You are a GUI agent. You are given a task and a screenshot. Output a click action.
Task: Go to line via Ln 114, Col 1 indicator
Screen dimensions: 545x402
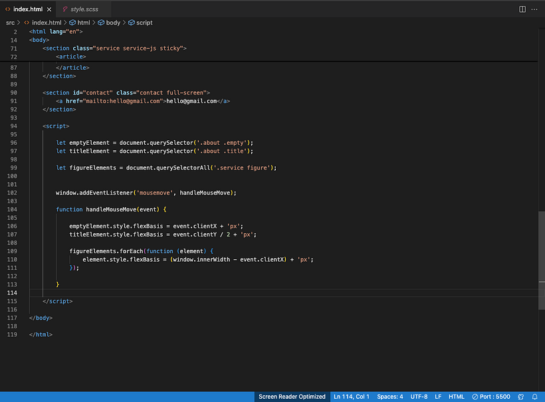coord(350,397)
